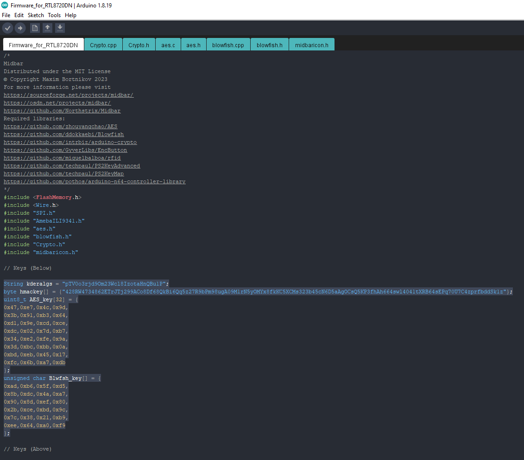The width and height of the screenshot is (524, 460).
Task: Switch to the midbaricon.h tab
Action: (x=312, y=45)
